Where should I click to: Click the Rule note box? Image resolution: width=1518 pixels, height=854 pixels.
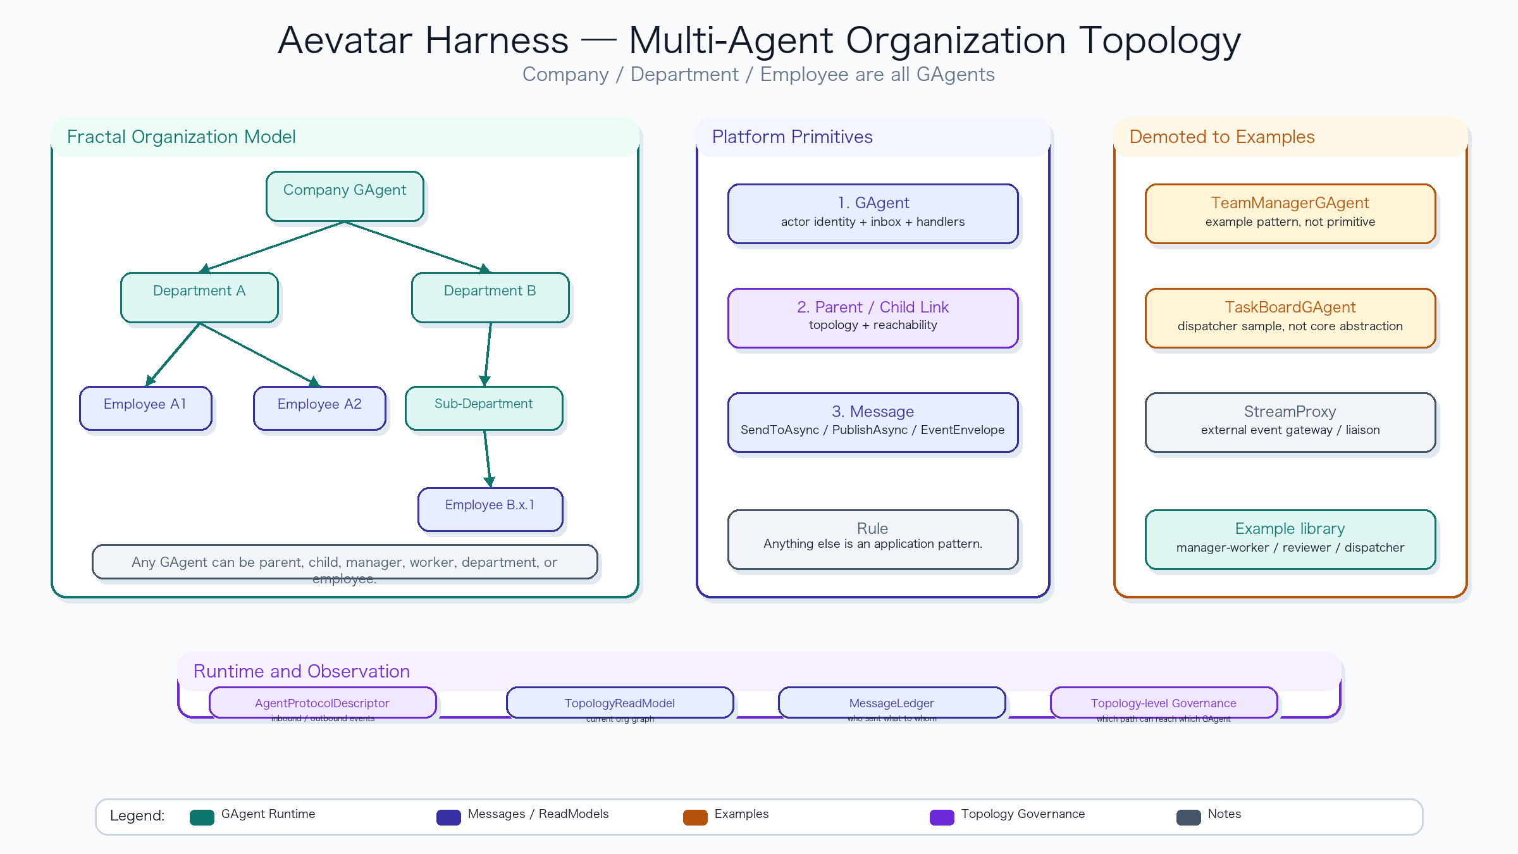tap(873, 540)
